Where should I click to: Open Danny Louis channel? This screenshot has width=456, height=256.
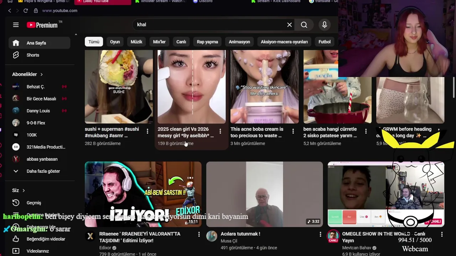[40, 111]
